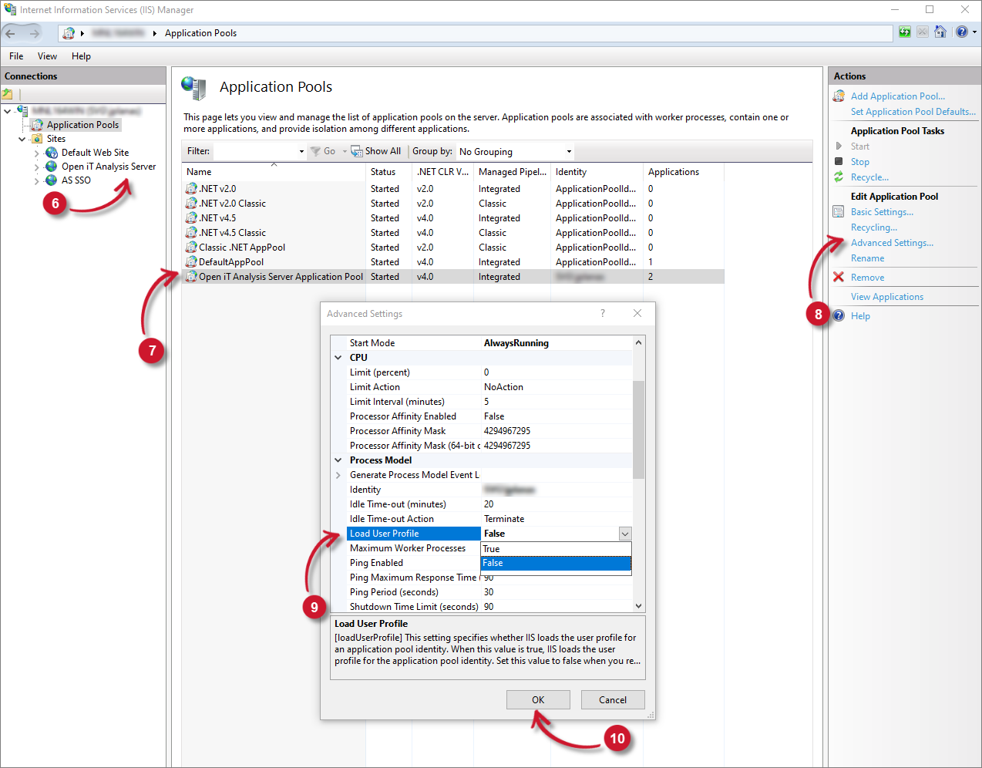Sort by the Applications column header

tap(683, 172)
